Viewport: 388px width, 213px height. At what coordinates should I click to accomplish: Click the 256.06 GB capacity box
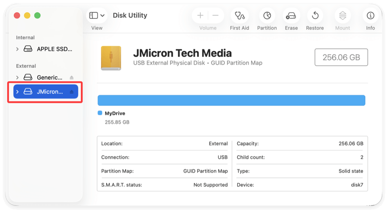[x=341, y=57]
